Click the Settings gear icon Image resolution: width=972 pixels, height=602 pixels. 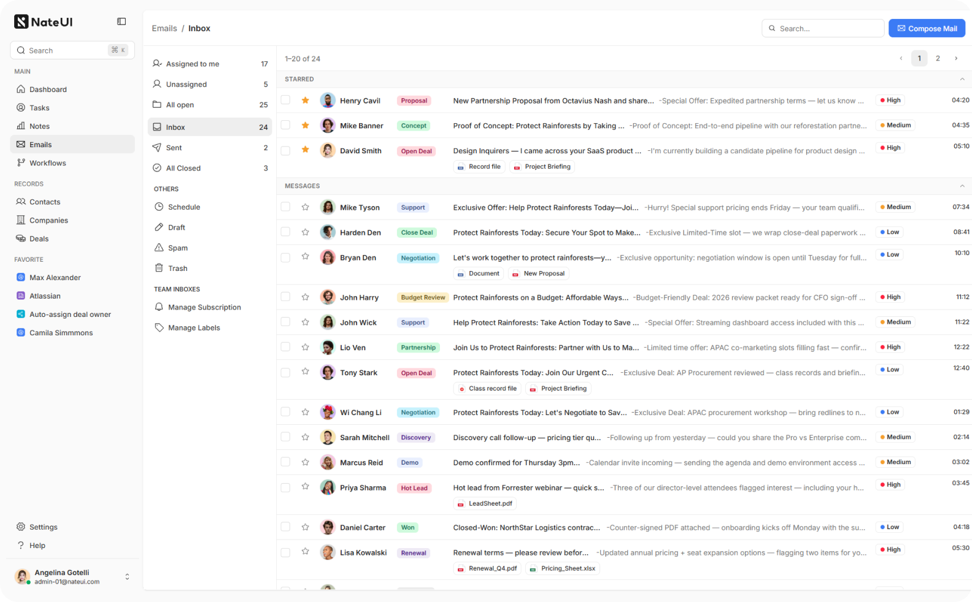[21, 527]
